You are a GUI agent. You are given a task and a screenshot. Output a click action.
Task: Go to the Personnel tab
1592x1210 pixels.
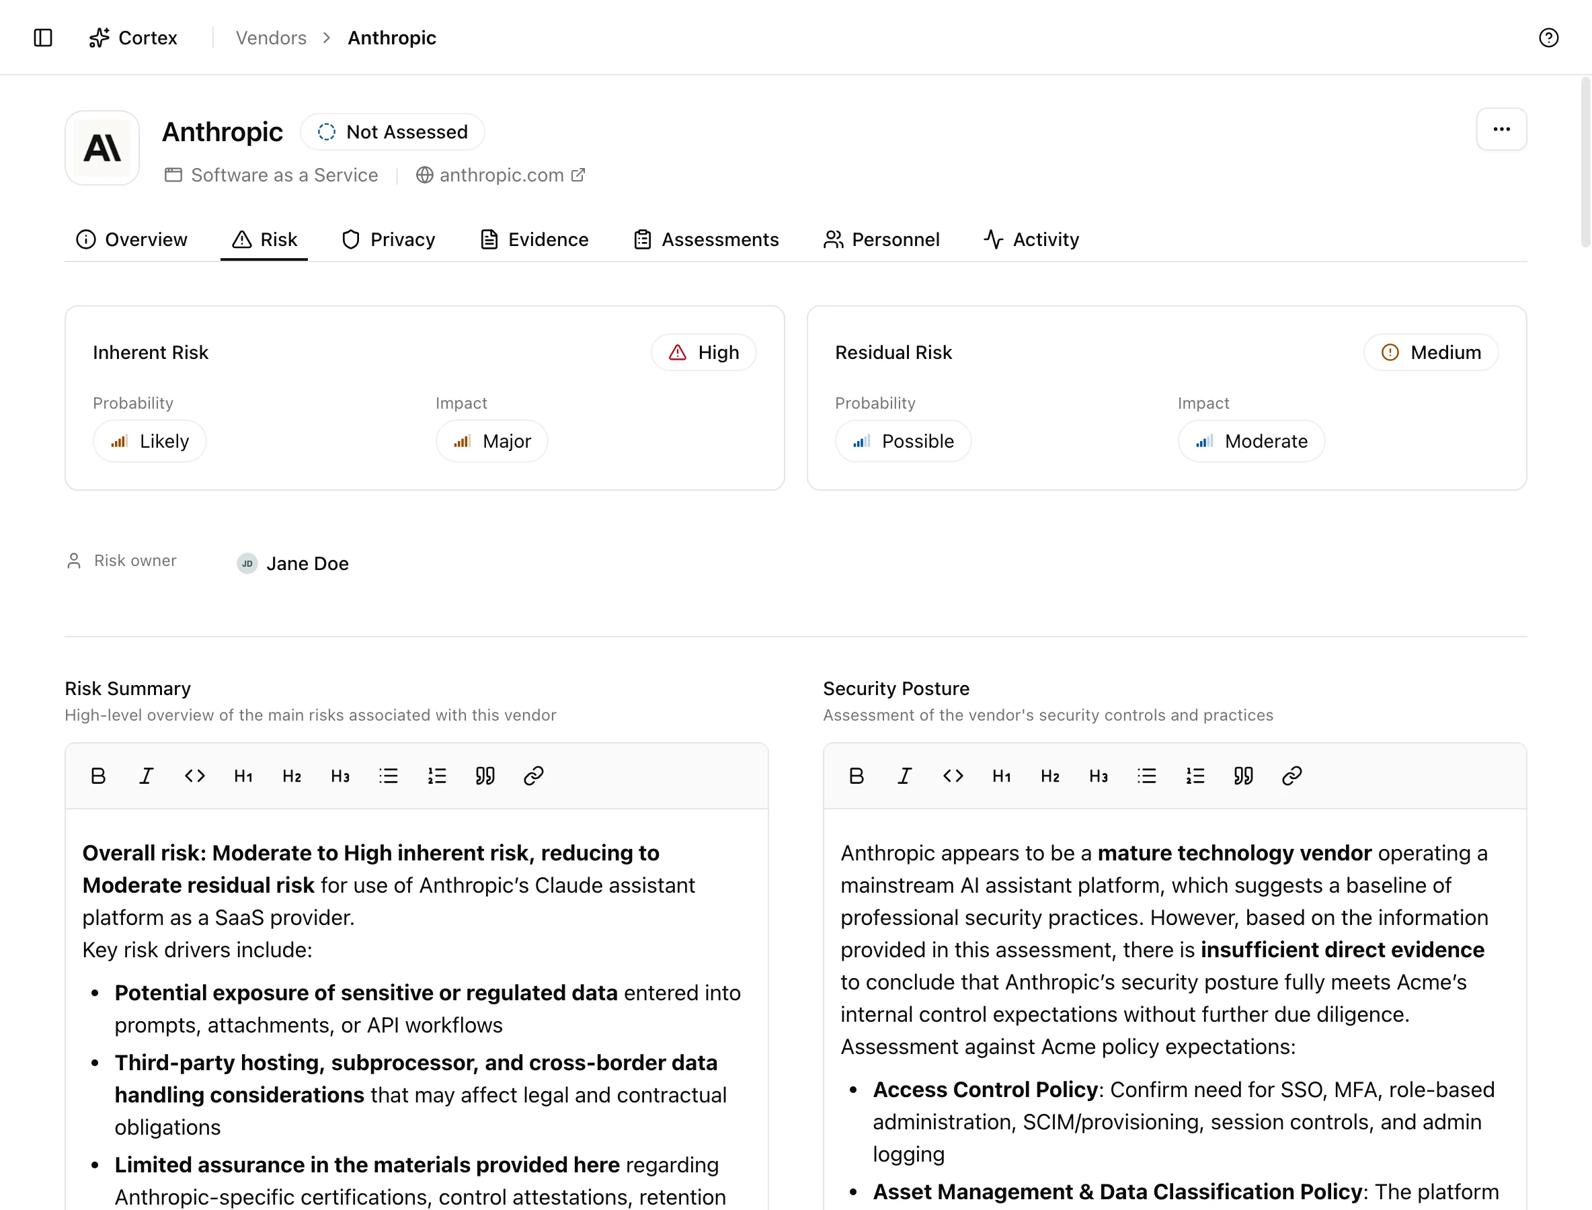(x=882, y=239)
